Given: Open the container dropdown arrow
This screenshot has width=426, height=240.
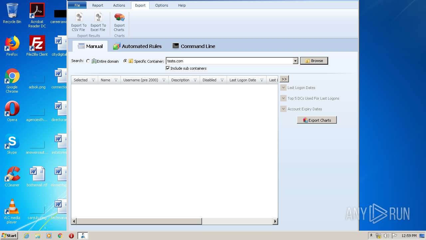Looking at the screenshot, I should (x=295, y=61).
